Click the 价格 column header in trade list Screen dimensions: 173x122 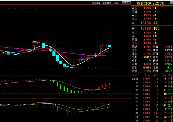(147, 74)
